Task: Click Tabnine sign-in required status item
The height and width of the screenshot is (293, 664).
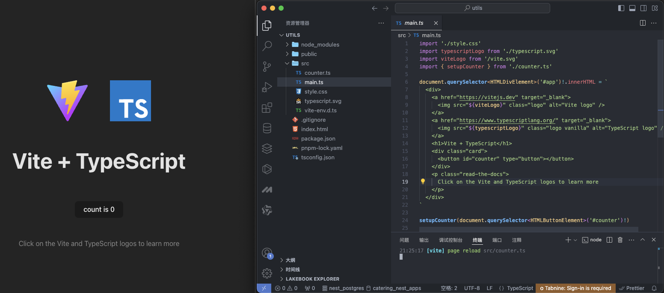Action: (x=575, y=288)
